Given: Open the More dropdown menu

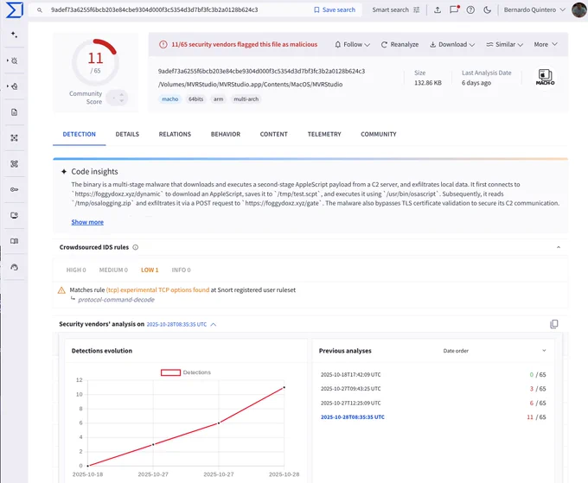Looking at the screenshot, I should click(x=546, y=45).
